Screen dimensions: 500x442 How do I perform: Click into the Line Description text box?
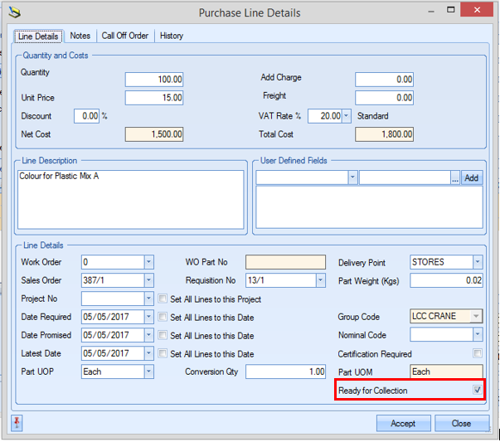point(131,199)
